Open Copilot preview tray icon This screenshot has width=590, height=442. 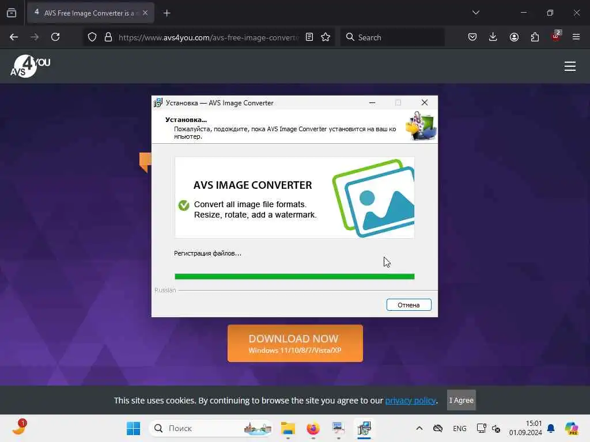pos(571,428)
